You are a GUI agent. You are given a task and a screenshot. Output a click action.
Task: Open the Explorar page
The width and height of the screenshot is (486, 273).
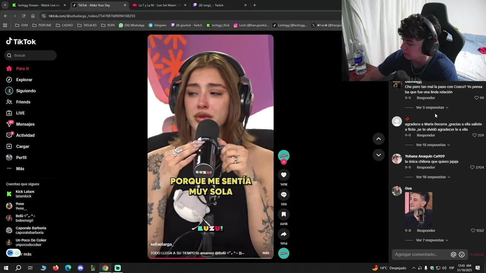[x=19, y=80]
